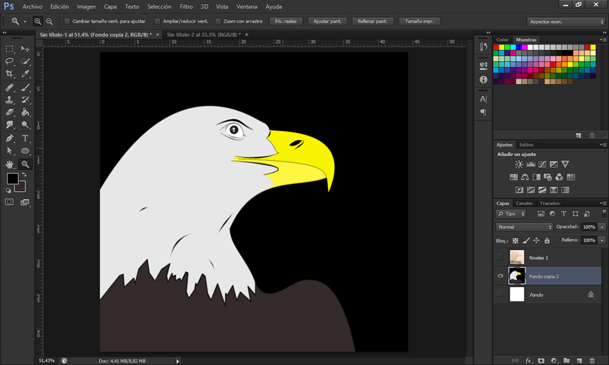Select the Lasso tool
The height and width of the screenshot is (365, 609).
coord(10,61)
